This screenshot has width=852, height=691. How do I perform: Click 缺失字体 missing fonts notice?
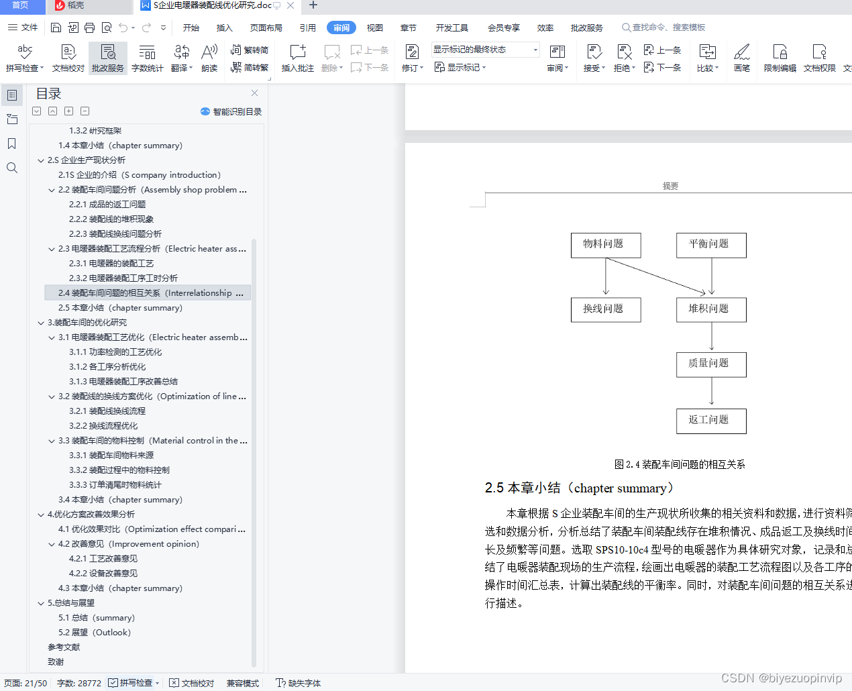pos(299,683)
